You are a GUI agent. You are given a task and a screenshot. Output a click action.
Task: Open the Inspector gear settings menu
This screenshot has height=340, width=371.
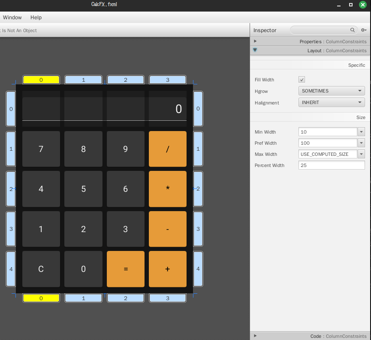pos(364,30)
